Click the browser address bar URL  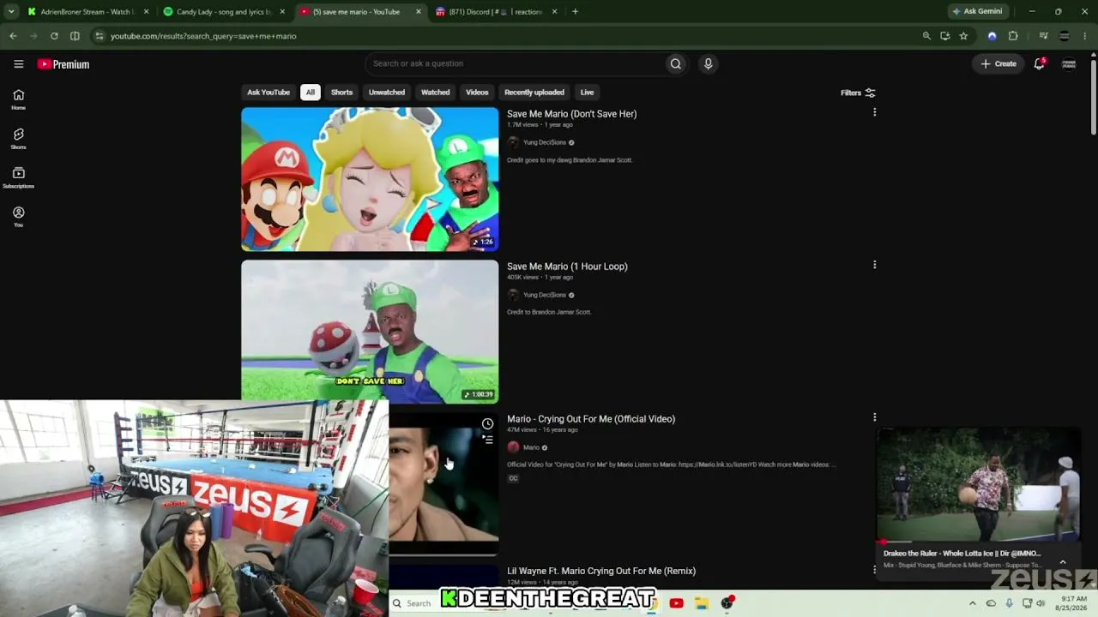pyautogui.click(x=203, y=36)
